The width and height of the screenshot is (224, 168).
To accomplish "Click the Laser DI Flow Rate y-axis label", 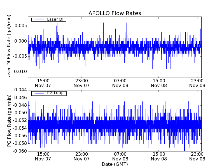I will point(9,47).
